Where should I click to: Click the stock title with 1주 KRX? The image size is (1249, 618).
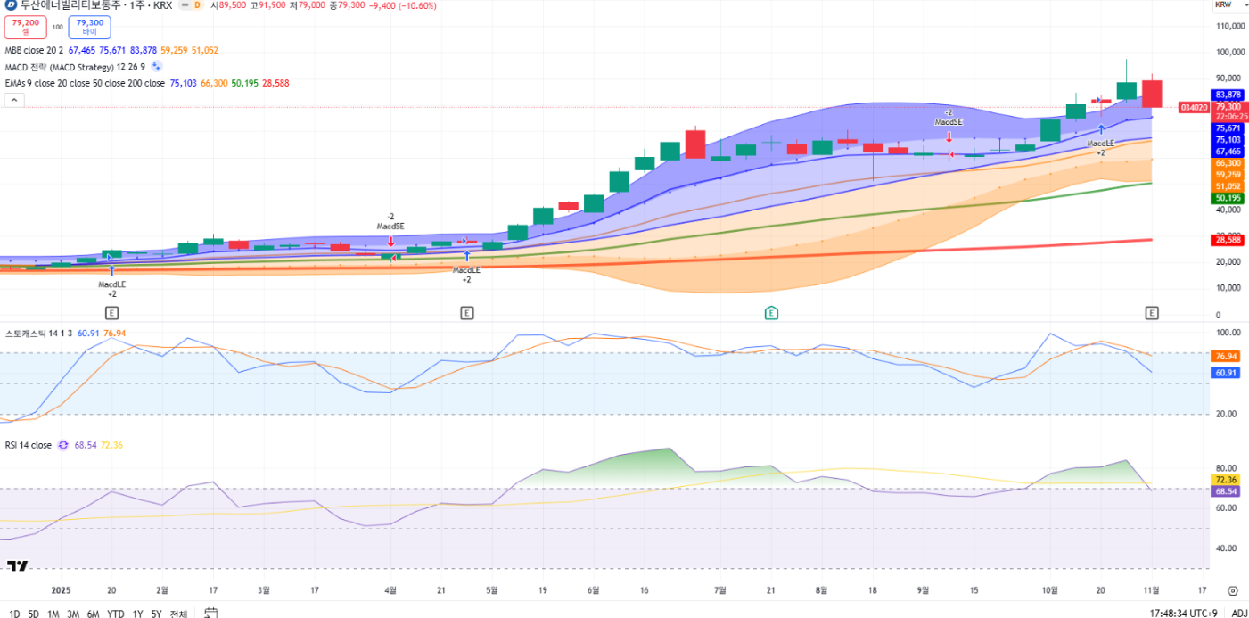(x=96, y=4)
